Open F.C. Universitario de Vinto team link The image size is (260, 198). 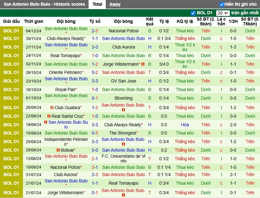pyautogui.click(x=124, y=159)
